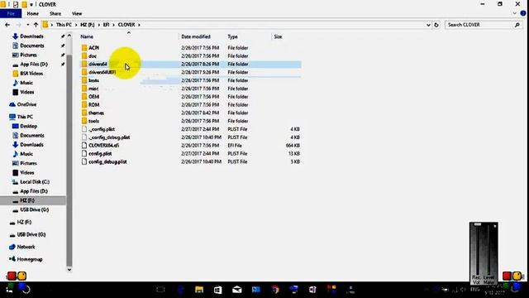Open the Explorer help icon
Screen dimensions: 529x298
pos(523,13)
